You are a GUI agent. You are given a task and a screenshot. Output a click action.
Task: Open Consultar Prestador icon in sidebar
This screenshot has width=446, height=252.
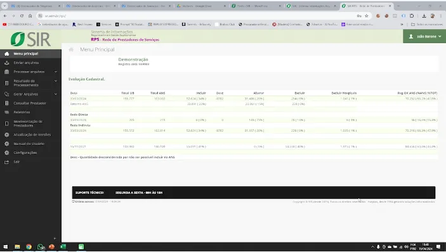point(6,103)
